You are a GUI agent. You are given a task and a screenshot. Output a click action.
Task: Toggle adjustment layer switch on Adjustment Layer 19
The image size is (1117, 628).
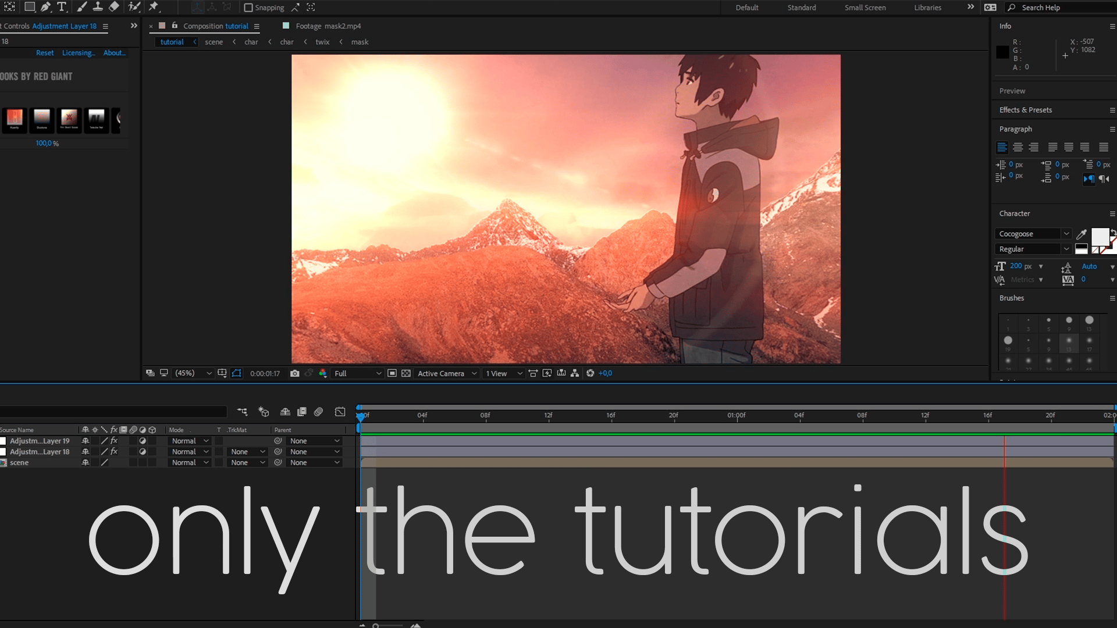[x=143, y=441]
